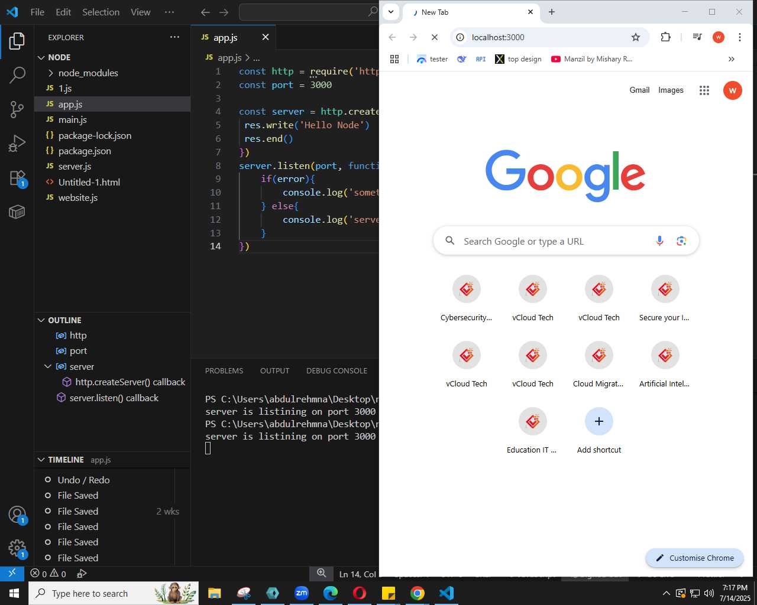View site information icon in address bar

tap(460, 37)
